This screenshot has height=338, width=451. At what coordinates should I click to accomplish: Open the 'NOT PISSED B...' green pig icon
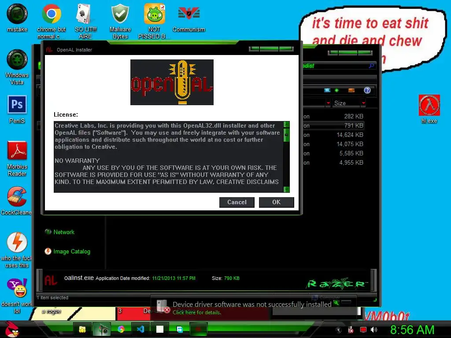click(155, 21)
